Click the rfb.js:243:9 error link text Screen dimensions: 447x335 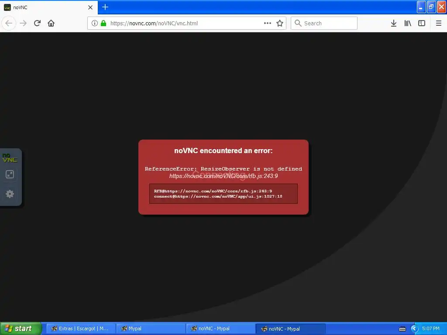tap(223, 176)
